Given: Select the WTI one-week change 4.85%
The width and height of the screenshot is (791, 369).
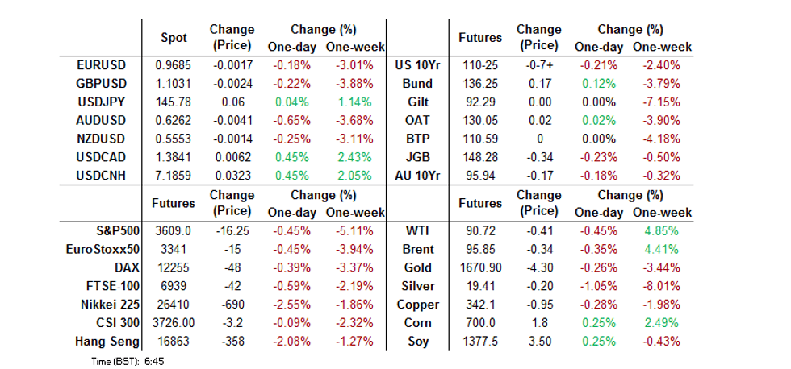Looking at the screenshot, I should click(x=662, y=230).
